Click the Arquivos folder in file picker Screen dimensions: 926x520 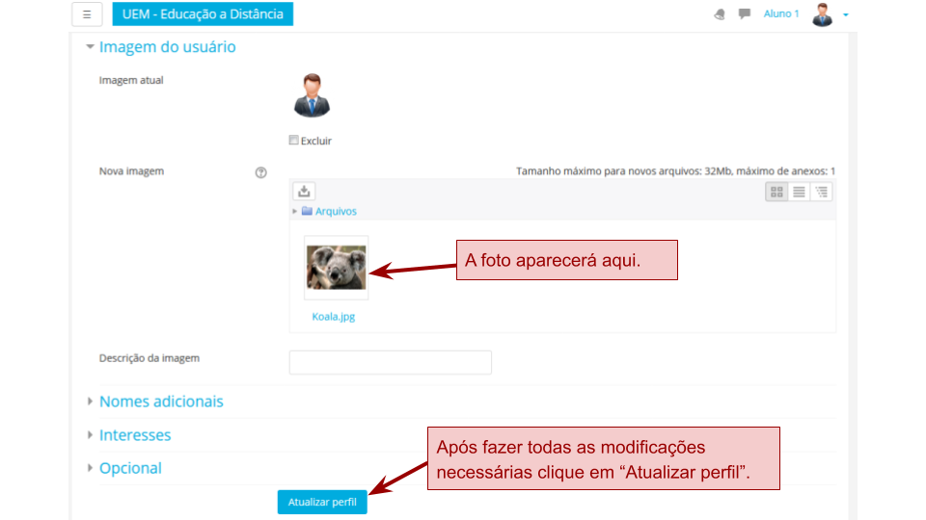[335, 211]
